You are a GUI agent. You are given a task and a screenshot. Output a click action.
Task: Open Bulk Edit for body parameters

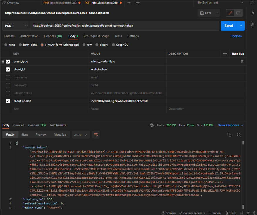click(x=238, y=54)
